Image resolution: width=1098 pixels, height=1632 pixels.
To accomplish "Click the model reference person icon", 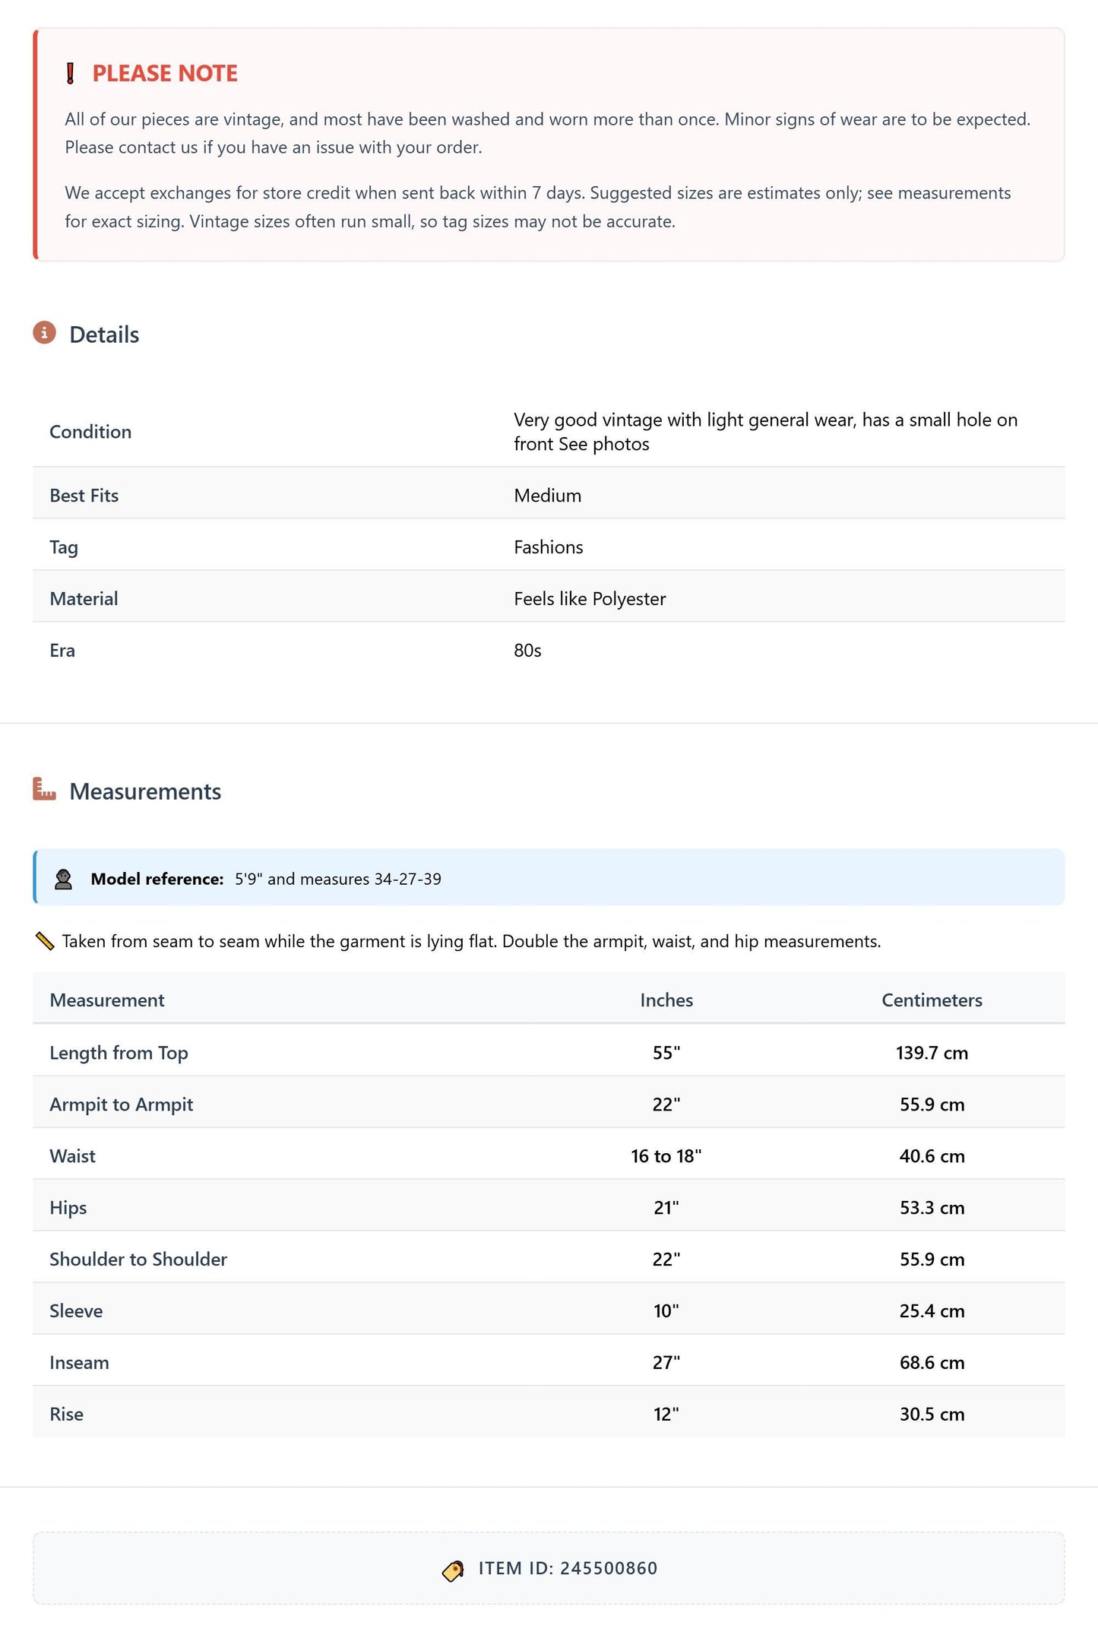I will [x=63, y=879].
